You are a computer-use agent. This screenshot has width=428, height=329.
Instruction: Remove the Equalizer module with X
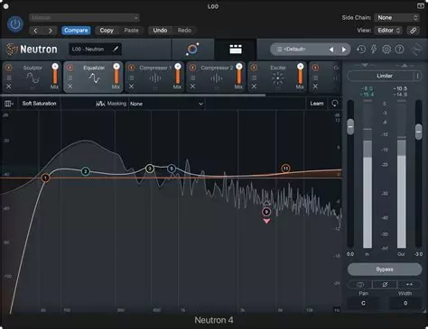[70, 87]
